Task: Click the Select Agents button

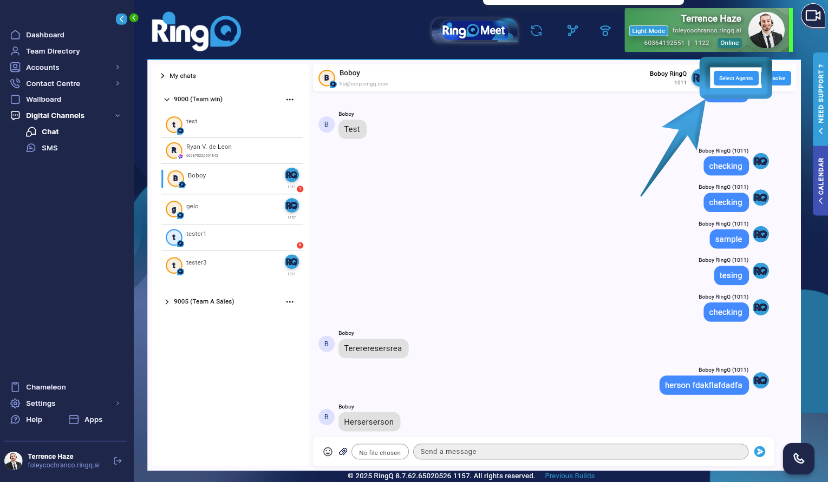Action: [x=735, y=78]
